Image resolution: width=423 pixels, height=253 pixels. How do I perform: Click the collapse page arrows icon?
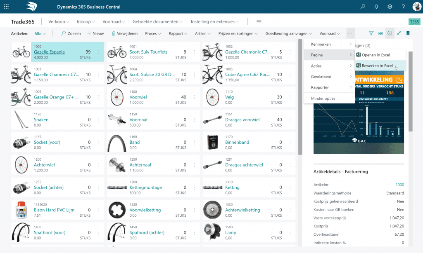[x=399, y=33]
